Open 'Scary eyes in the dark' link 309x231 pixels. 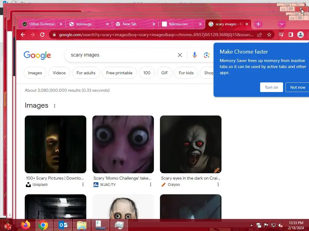[x=191, y=178]
